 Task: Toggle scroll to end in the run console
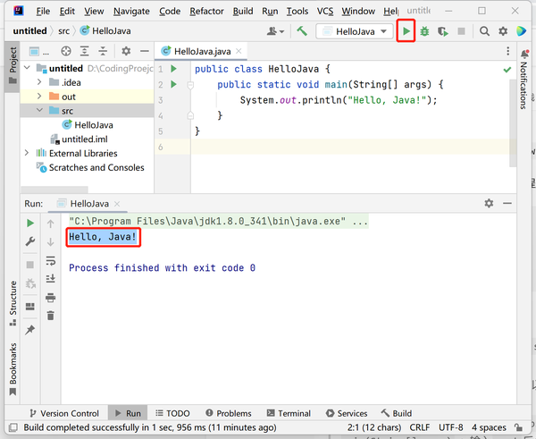click(51, 279)
